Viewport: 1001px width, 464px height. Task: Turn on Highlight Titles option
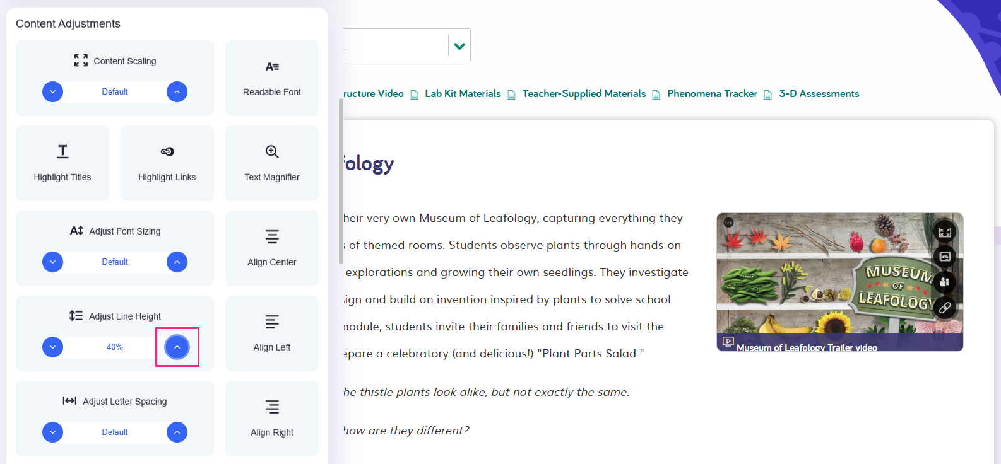[x=62, y=163]
